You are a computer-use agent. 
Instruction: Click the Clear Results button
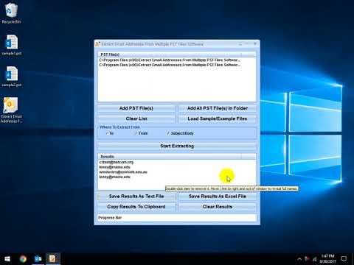tap(218, 207)
